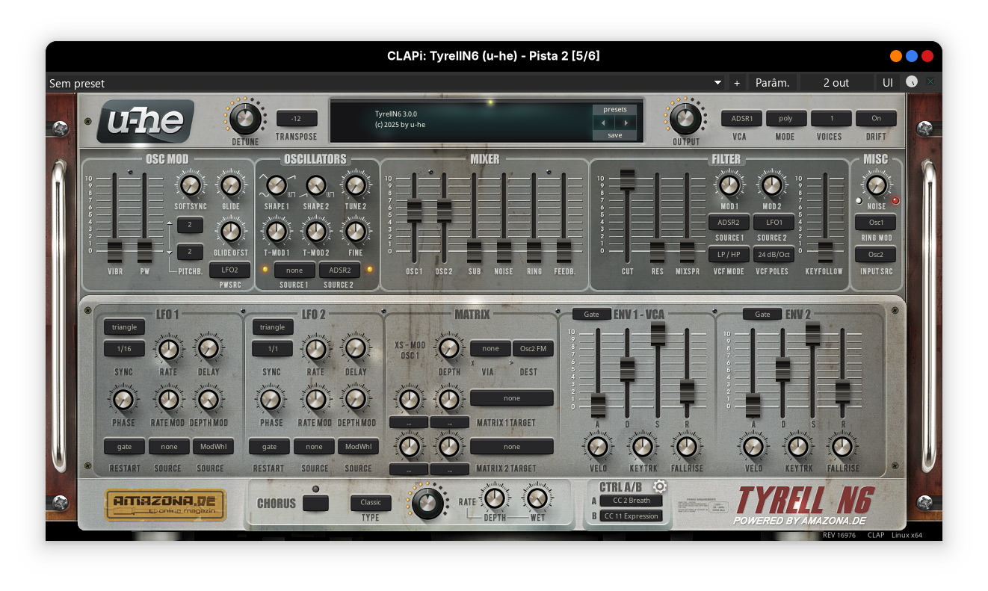This screenshot has height=591, width=988.
Task: Click the u-he logo badge
Action: pos(146,121)
